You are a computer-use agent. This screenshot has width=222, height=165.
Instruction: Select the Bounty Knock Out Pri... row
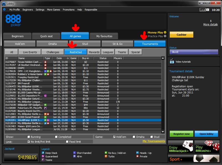83,111
